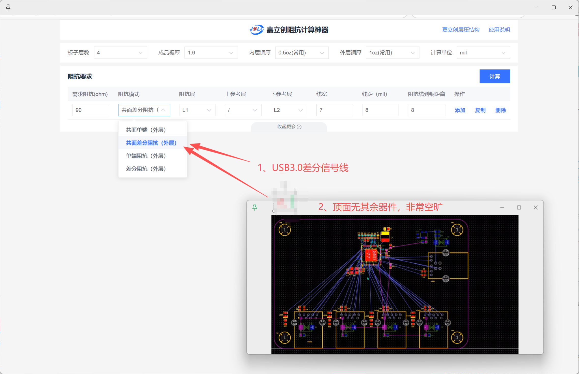Open the 板子层数 layer count dropdown
This screenshot has width=579, height=374.
120,53
